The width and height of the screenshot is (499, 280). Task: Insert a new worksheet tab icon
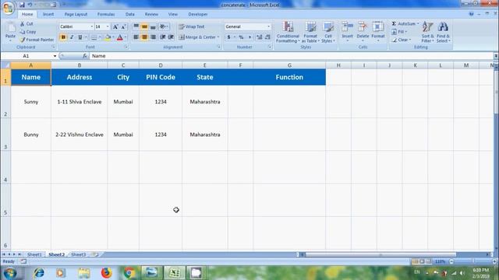tap(95, 254)
